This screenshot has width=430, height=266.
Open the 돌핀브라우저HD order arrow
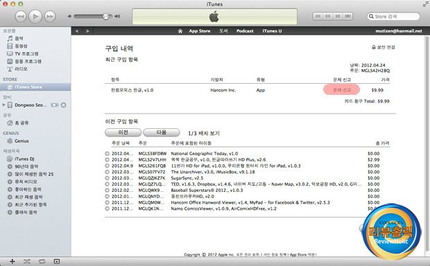click(x=108, y=197)
